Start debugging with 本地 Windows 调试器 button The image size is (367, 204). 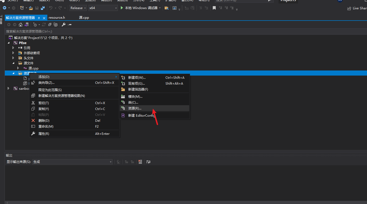coord(139,8)
